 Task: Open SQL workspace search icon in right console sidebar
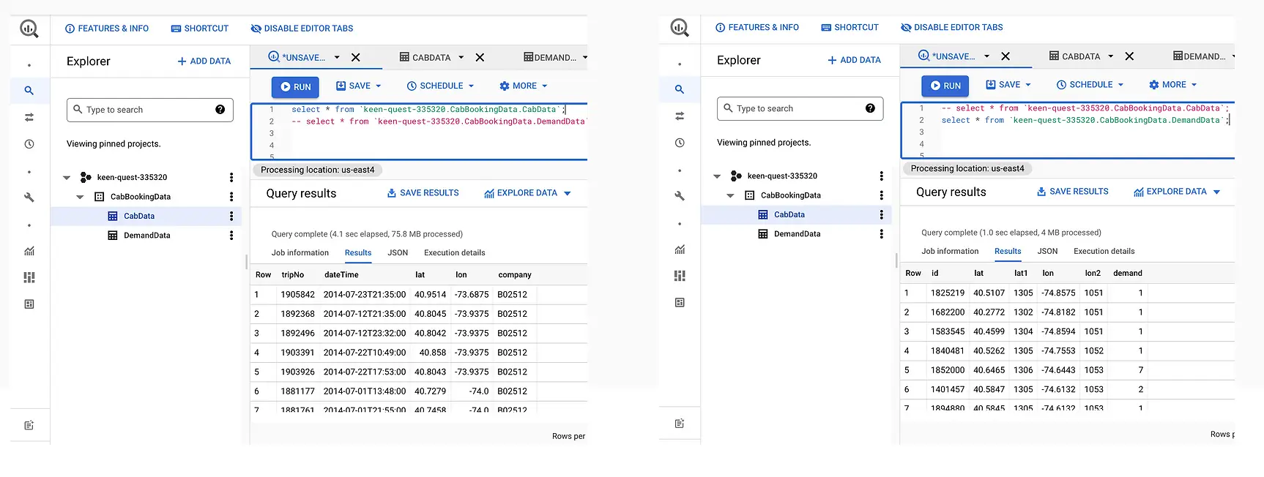pos(680,89)
